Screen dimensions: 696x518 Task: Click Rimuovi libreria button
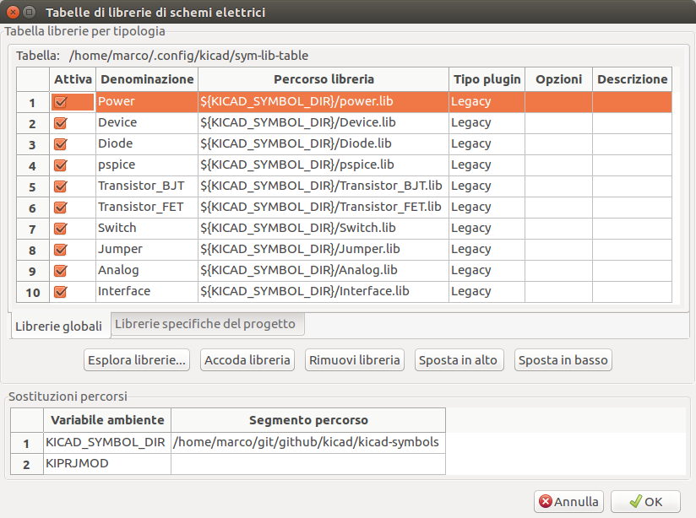[355, 360]
